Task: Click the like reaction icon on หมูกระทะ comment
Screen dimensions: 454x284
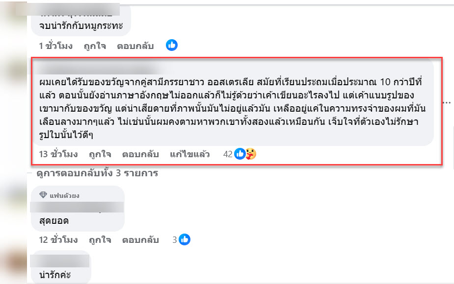Action: [171, 46]
